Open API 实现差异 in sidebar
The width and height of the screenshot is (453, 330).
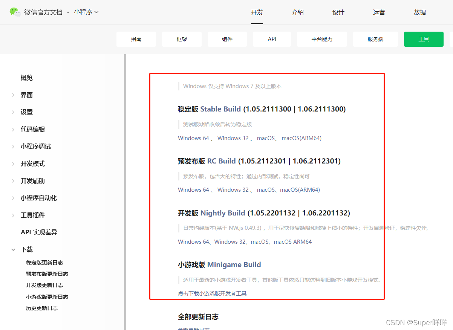39,232
